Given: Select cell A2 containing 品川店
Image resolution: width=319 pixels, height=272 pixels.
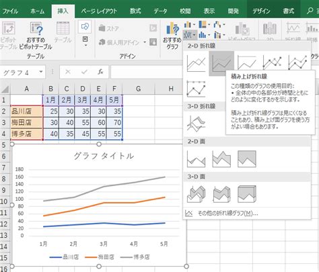Looking at the screenshot, I should tap(26, 111).
